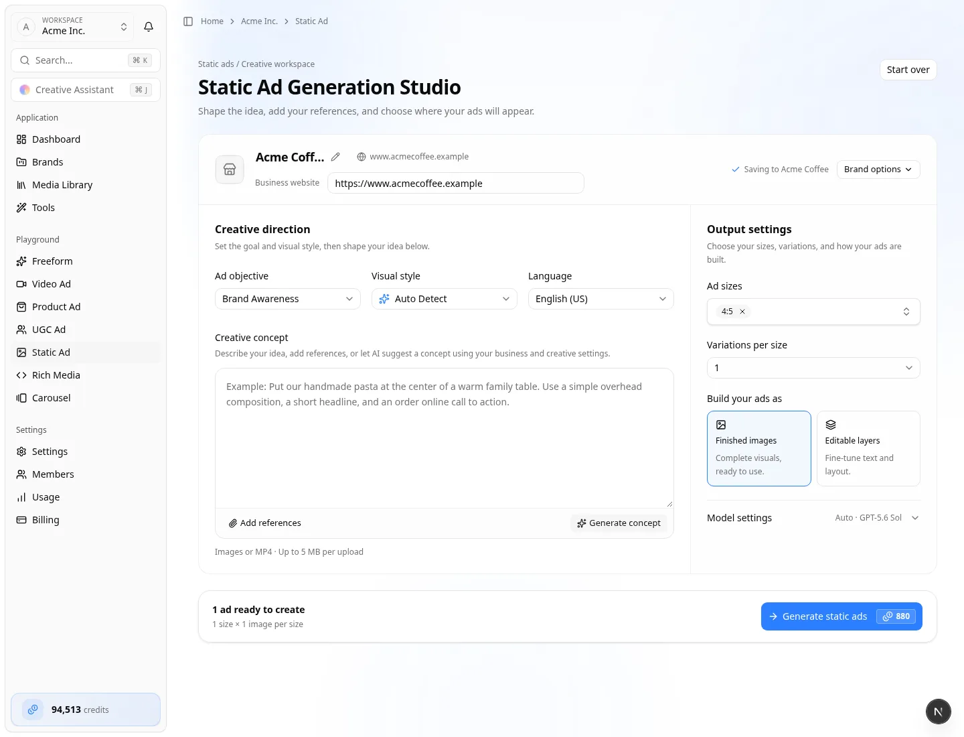
Task: Focus the sidebar Search field
Action: pyautogui.click(x=86, y=60)
